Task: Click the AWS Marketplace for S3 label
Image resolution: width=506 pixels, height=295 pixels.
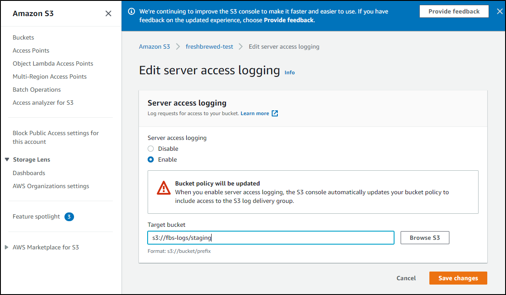Action: coord(46,247)
